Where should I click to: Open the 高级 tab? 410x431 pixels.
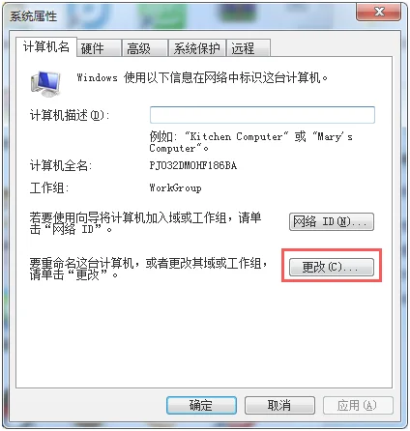pos(145,48)
